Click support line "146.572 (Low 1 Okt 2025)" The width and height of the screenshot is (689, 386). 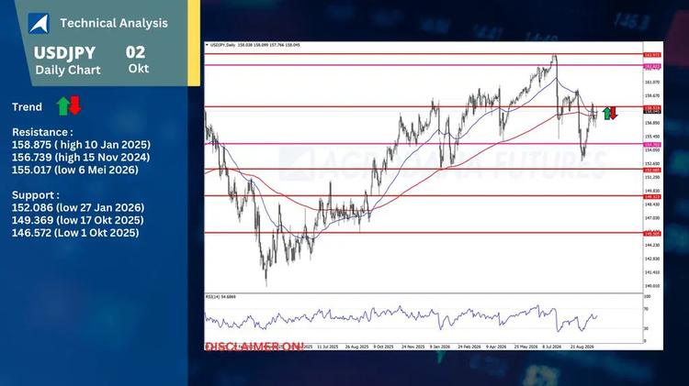[75, 233]
